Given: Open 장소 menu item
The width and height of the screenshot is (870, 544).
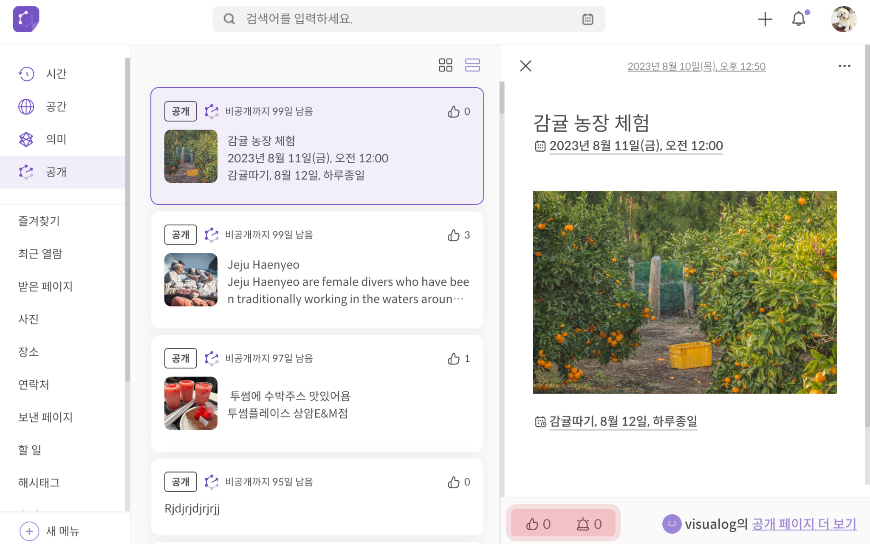Looking at the screenshot, I should 28,352.
